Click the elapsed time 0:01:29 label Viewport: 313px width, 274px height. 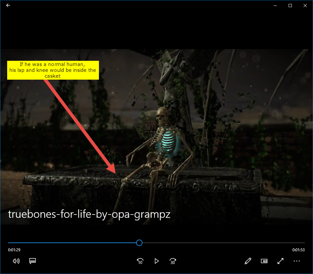point(14,250)
